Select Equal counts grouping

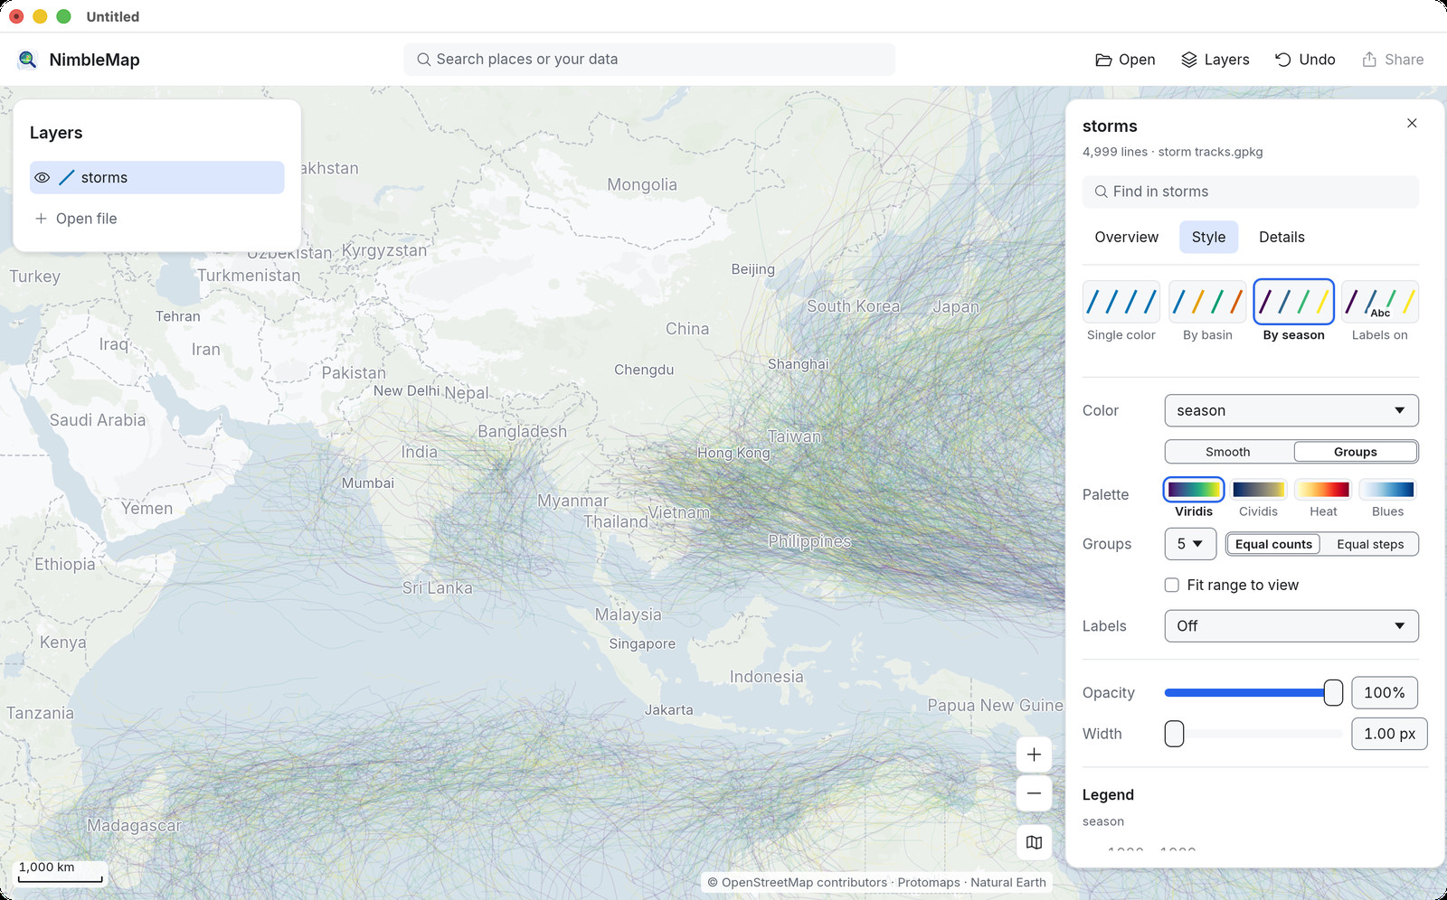pos(1273,544)
